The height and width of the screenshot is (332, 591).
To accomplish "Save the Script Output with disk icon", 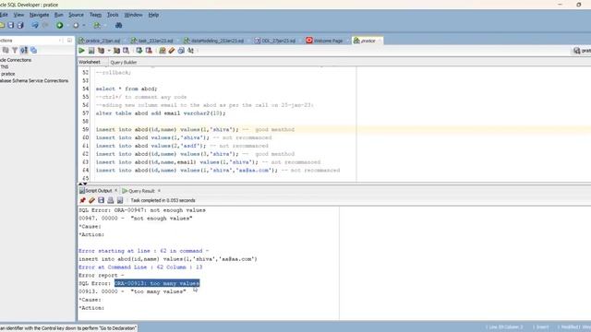I will (x=101, y=200).
